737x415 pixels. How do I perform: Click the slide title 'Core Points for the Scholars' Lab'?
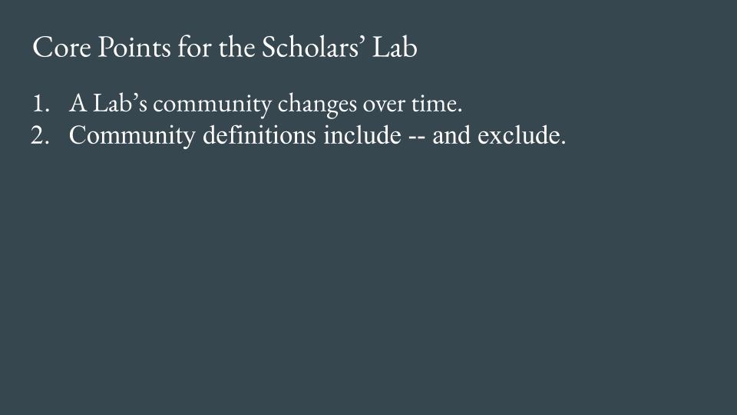(224, 48)
